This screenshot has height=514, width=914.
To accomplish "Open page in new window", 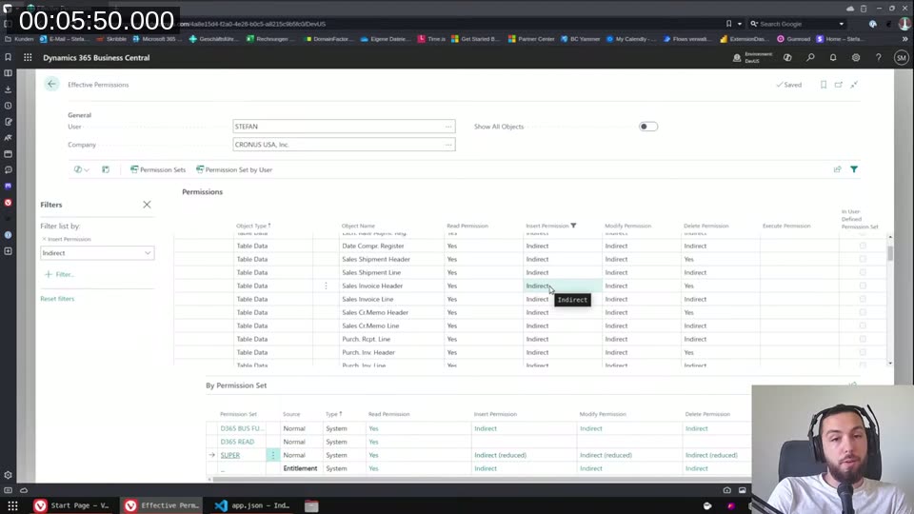I will coord(838,85).
